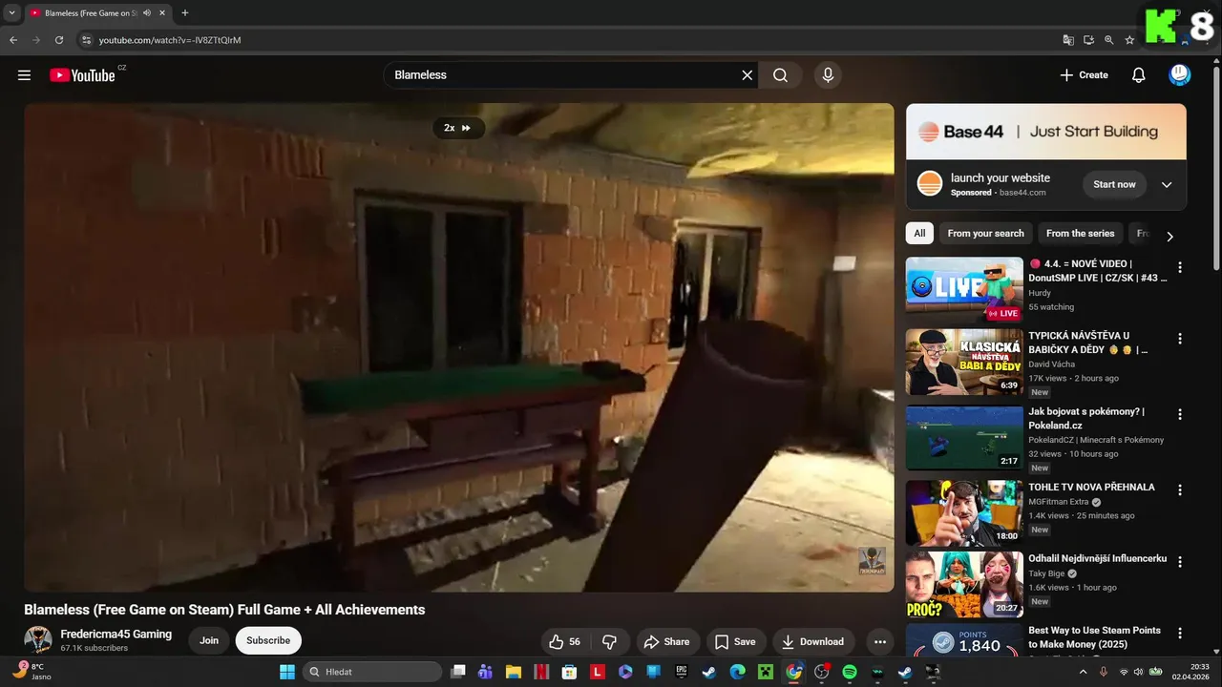Open TYPICKÁ NÁVŠTĚVA U BABIČKY title
Viewport: 1222px width, 687px height.
click(x=1087, y=343)
